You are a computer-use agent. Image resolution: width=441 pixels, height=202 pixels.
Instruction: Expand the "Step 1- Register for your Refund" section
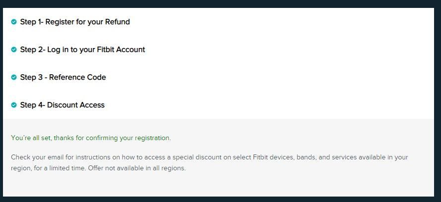pyautogui.click(x=75, y=22)
